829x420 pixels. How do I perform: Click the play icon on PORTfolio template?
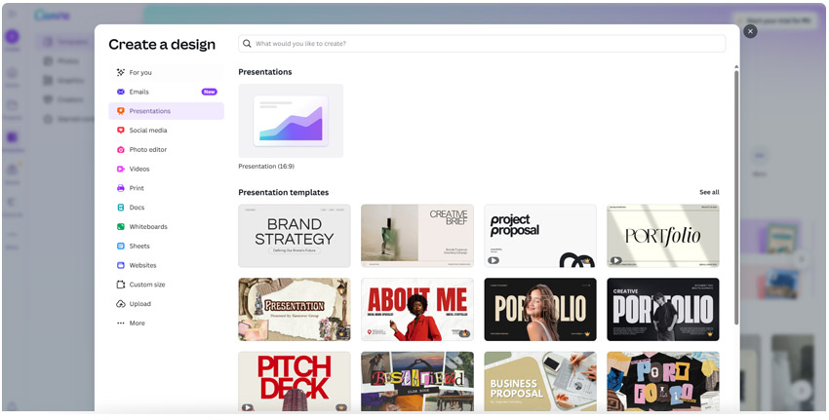616,260
